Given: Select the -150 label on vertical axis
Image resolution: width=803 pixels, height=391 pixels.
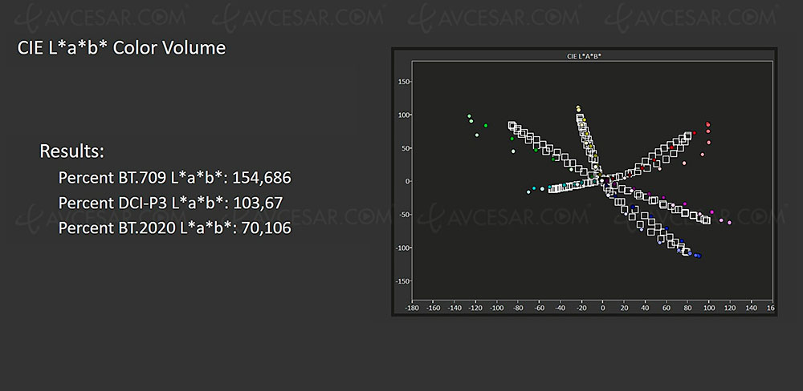Looking at the screenshot, I should [x=402, y=281].
